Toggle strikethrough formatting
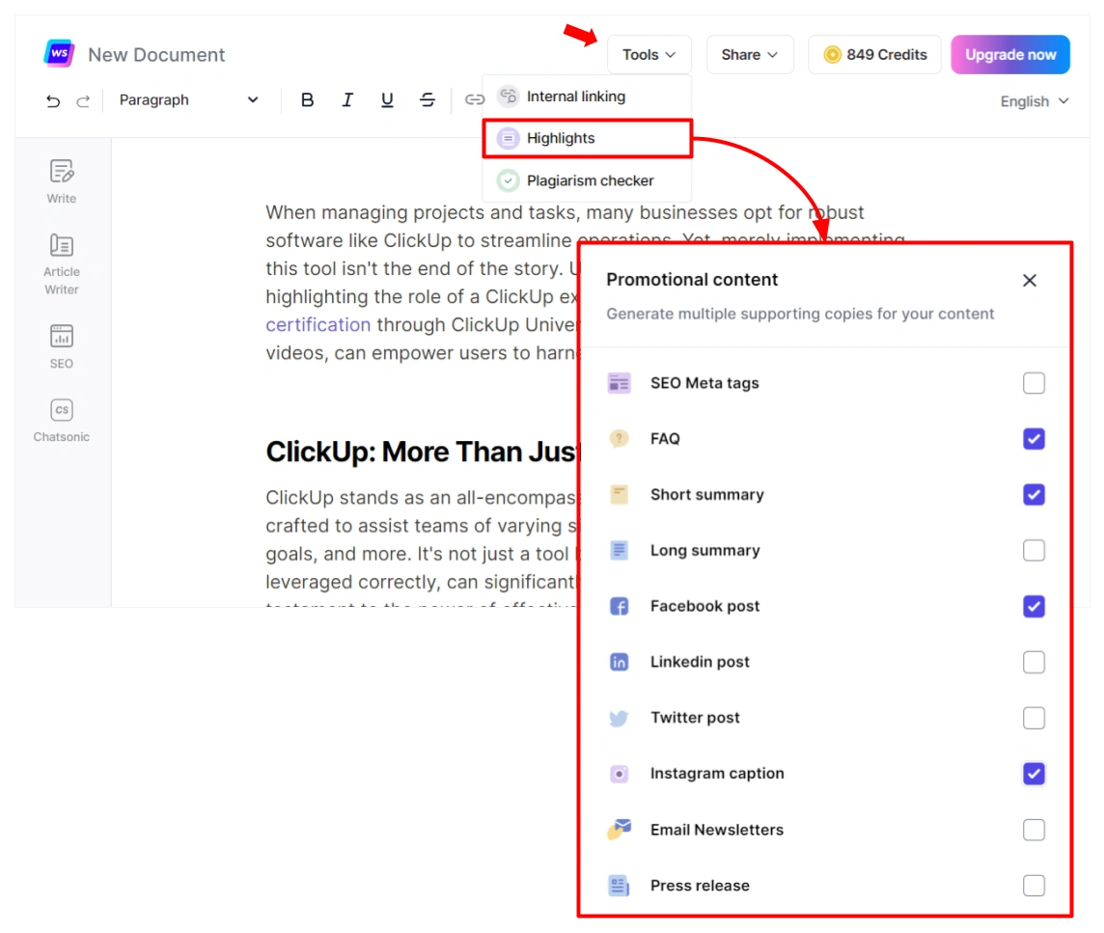 click(427, 100)
